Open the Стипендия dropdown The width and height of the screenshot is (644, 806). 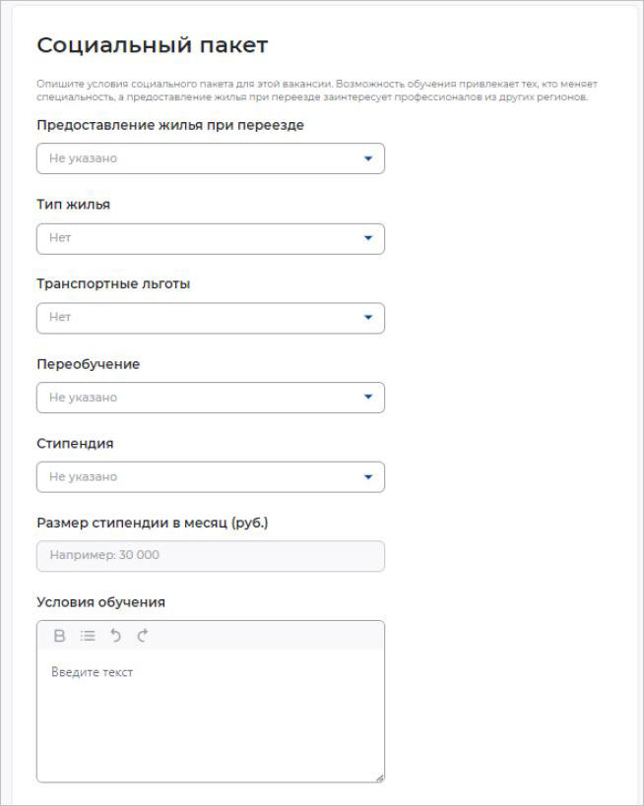[210, 477]
